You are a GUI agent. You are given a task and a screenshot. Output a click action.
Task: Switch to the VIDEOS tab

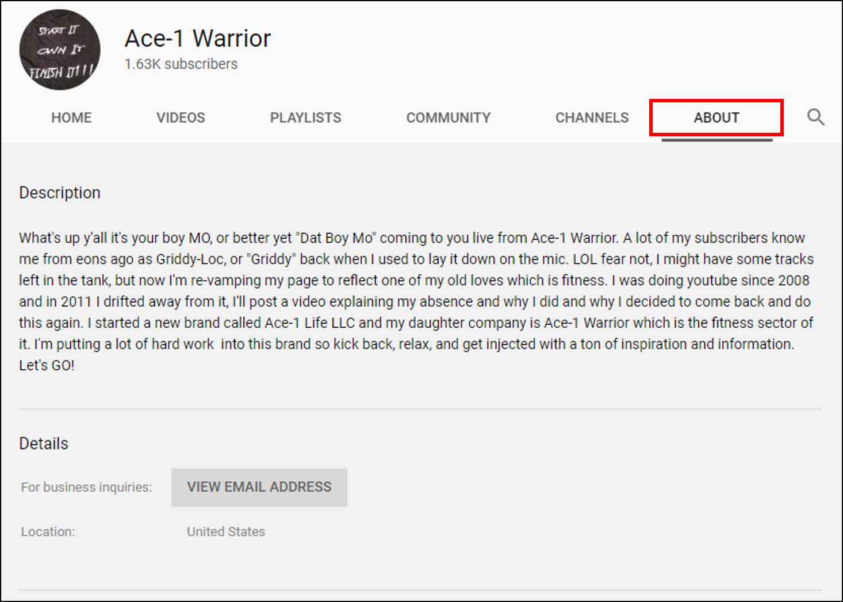[x=181, y=118]
